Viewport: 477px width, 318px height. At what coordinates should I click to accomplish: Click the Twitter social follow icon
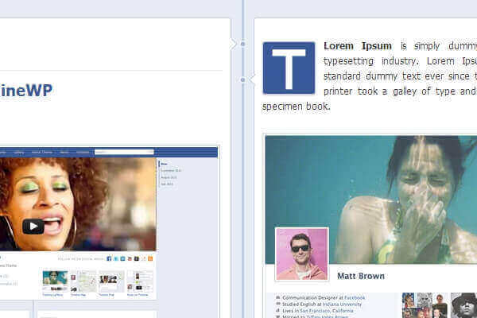116,258
